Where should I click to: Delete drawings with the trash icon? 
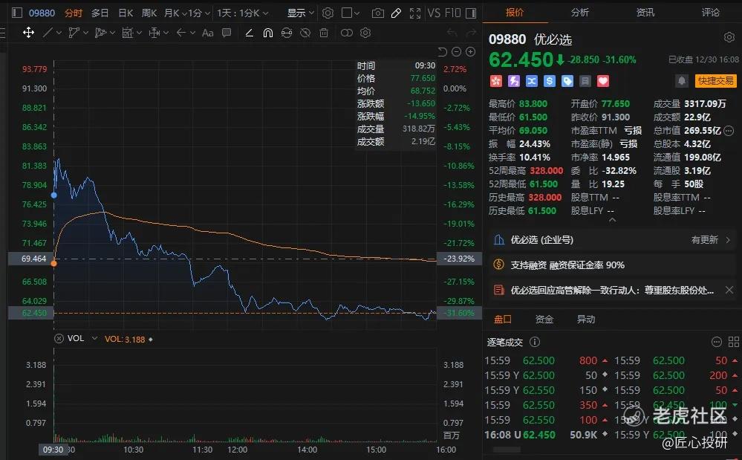(x=324, y=33)
